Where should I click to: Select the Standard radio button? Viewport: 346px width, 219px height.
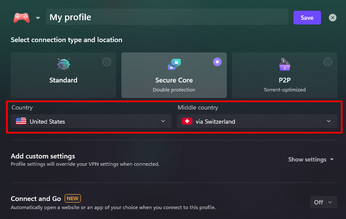[107, 62]
